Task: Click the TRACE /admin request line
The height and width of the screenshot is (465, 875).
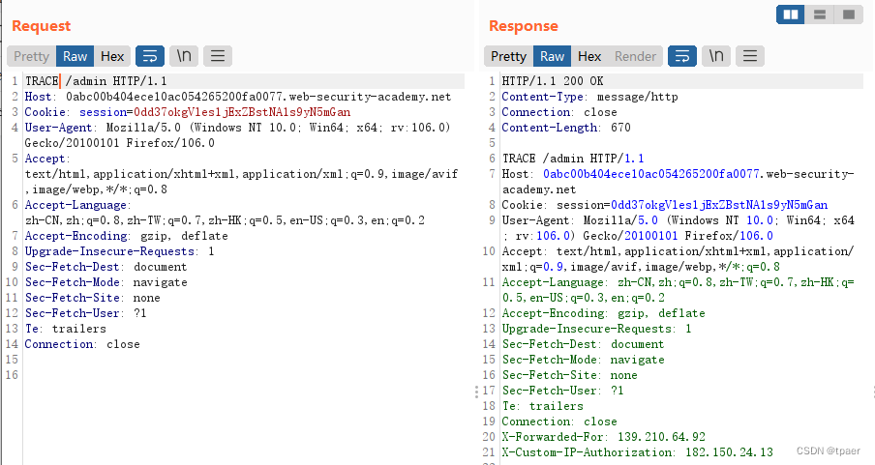Action: (96, 81)
